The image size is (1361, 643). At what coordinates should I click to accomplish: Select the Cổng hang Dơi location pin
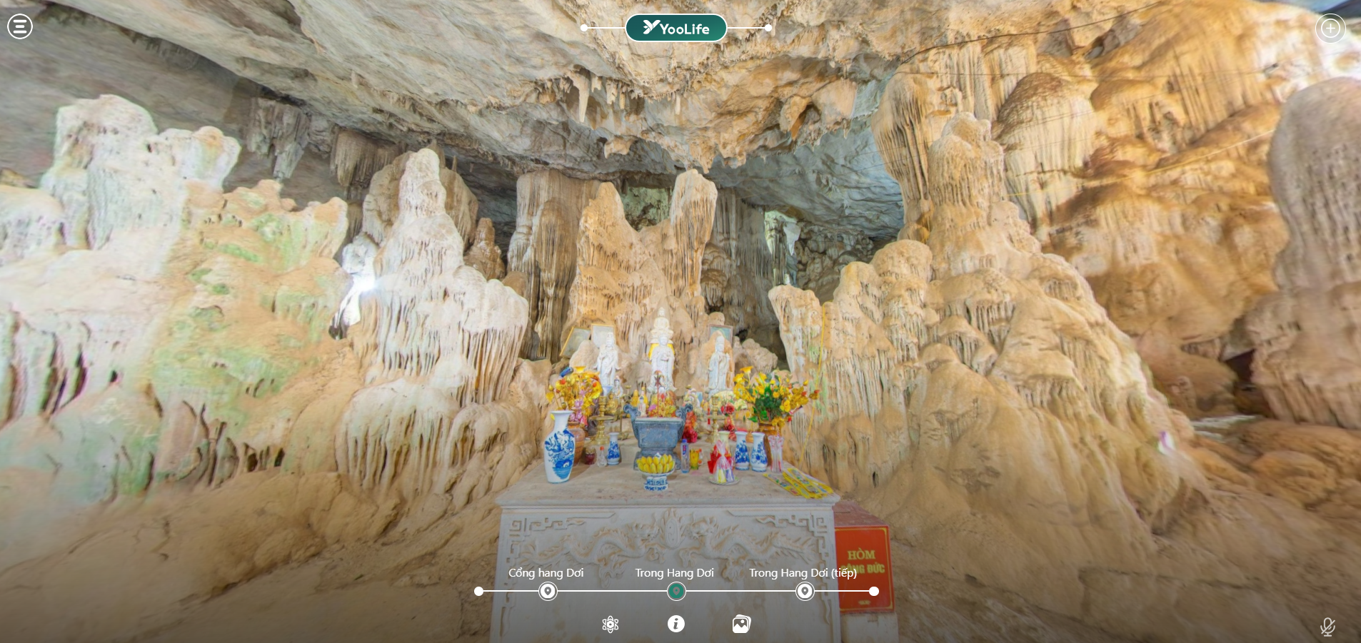pyautogui.click(x=548, y=591)
